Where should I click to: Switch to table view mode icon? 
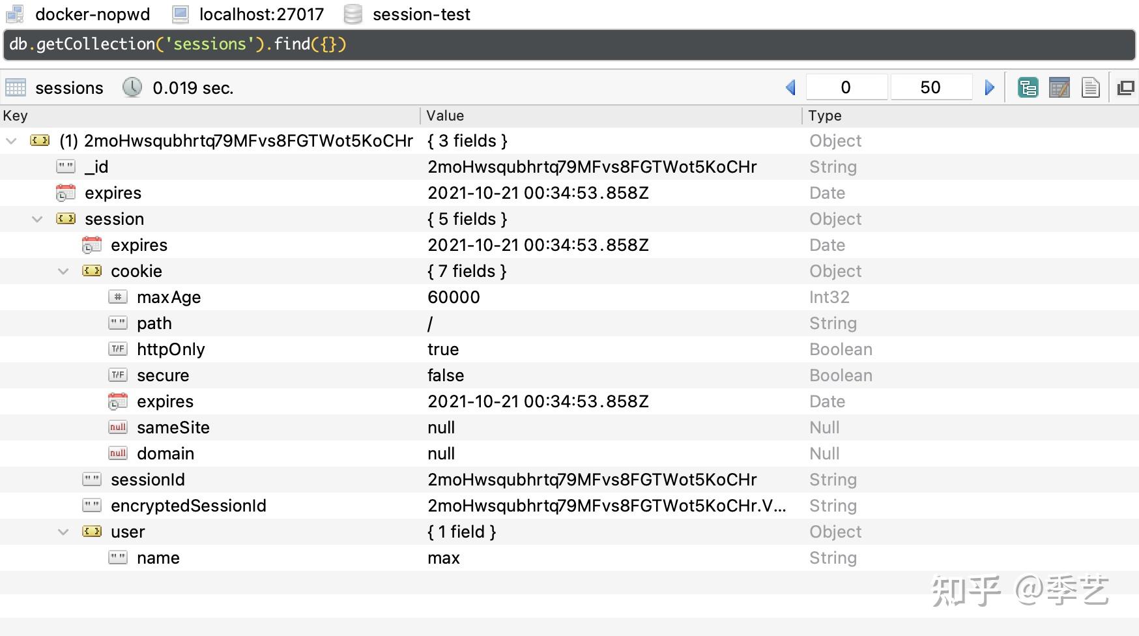1060,87
